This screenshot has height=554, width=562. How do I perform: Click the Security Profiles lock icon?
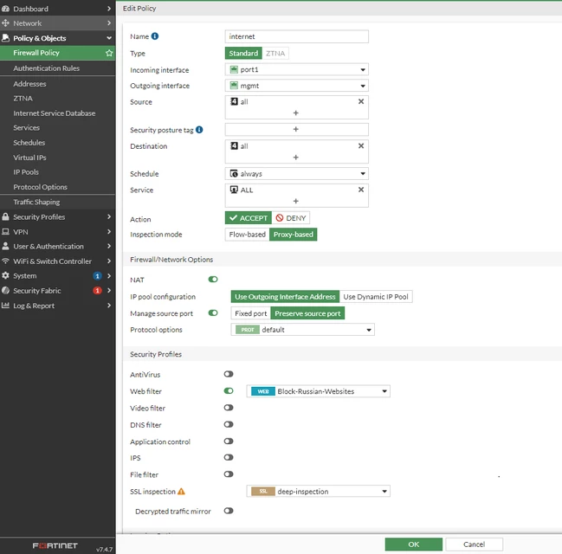tap(5, 216)
